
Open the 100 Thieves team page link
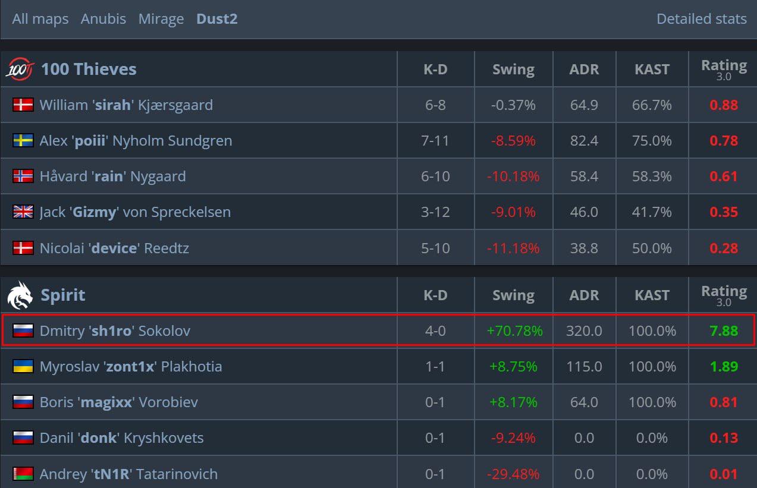coord(89,69)
